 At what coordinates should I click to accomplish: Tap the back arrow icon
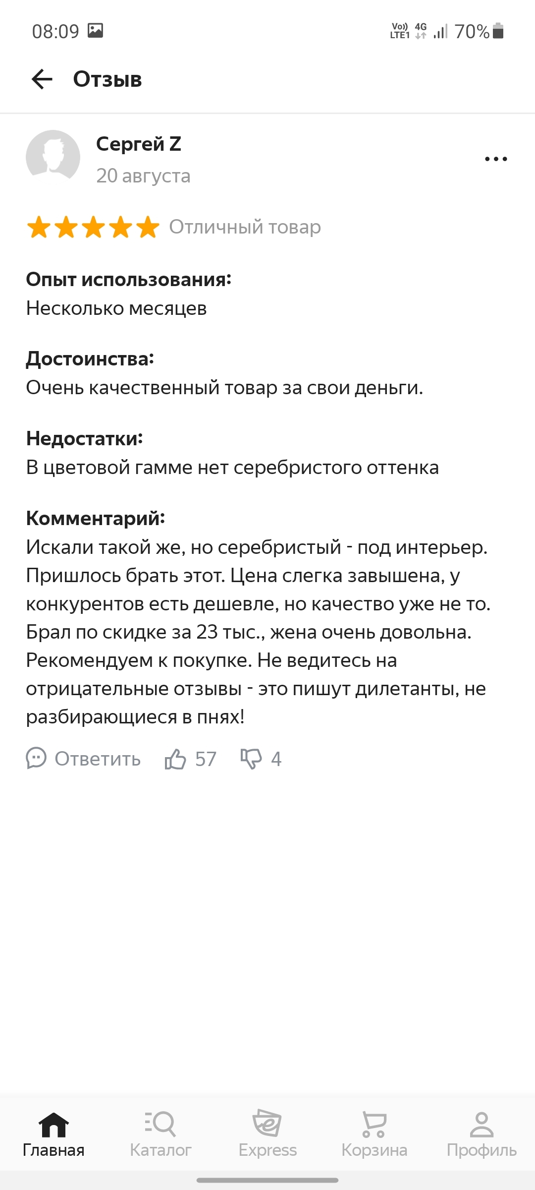(x=42, y=79)
